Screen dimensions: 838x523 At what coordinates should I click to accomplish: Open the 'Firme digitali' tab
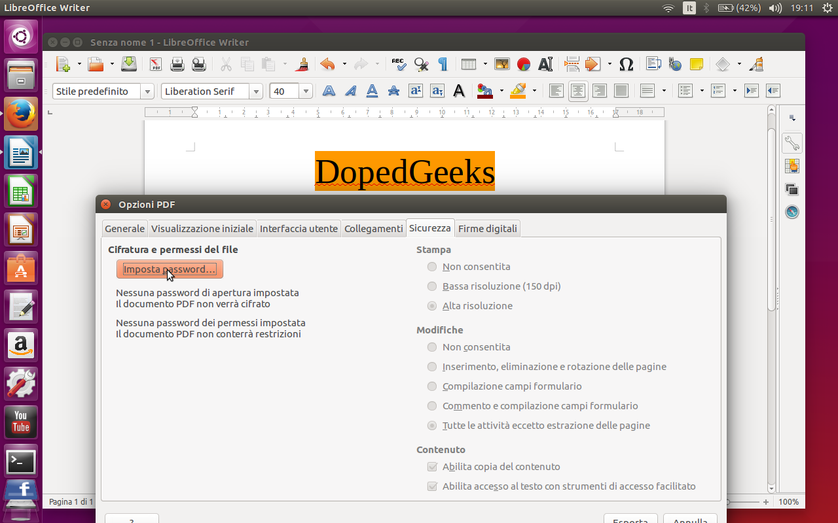(x=488, y=228)
